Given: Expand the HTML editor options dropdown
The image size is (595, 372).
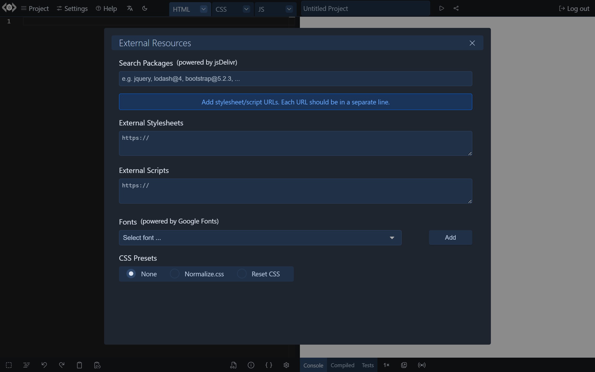Looking at the screenshot, I should (x=203, y=9).
